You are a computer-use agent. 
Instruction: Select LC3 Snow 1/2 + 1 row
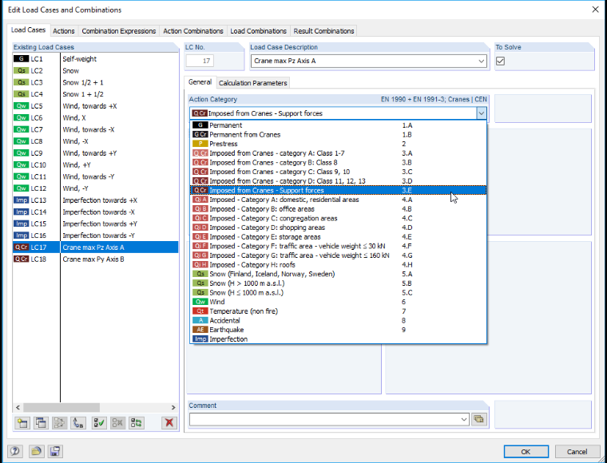[96, 82]
